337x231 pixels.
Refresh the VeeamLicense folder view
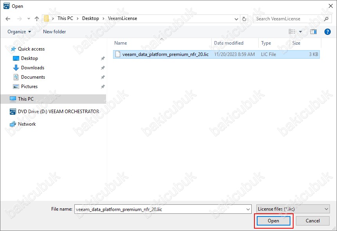point(244,19)
